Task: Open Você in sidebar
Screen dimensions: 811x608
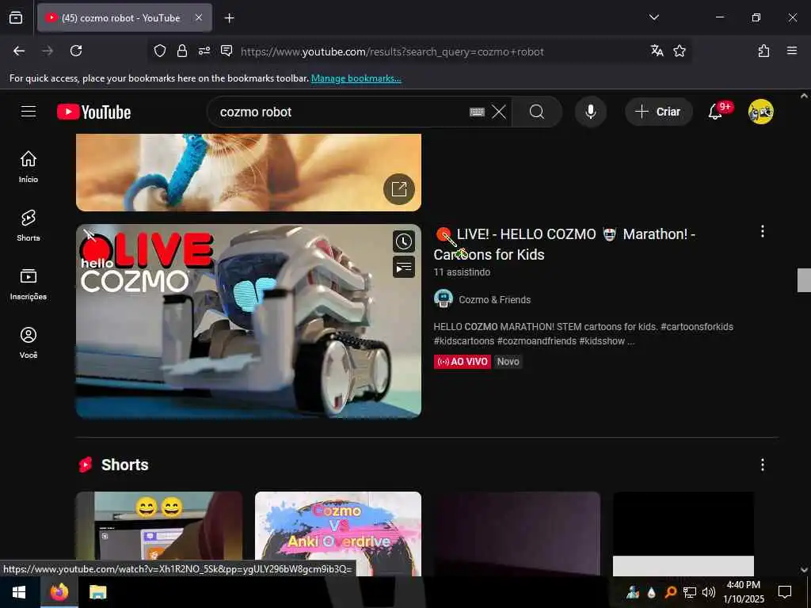Action: [x=29, y=342]
